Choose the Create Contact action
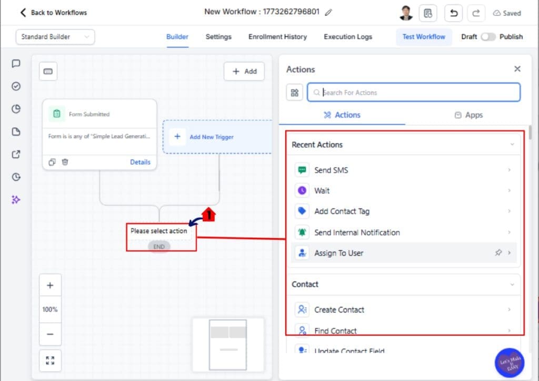Viewport: 539px width, 381px height. [404, 310]
